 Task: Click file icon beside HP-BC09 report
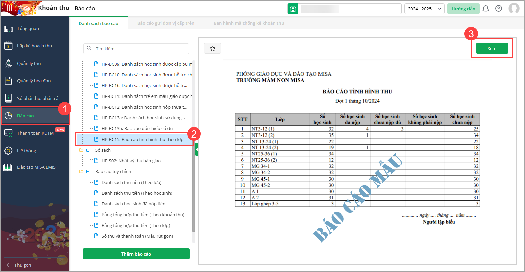tap(96, 64)
